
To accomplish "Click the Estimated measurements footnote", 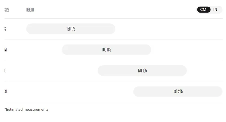I will (27, 109).
